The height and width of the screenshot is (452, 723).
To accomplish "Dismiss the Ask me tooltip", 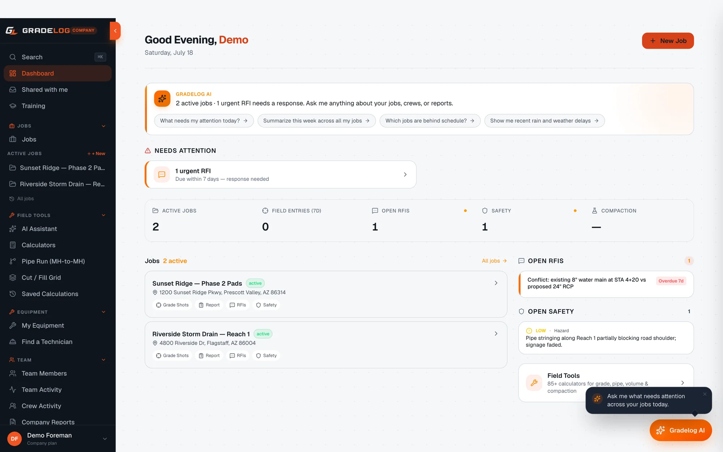I will (x=705, y=394).
